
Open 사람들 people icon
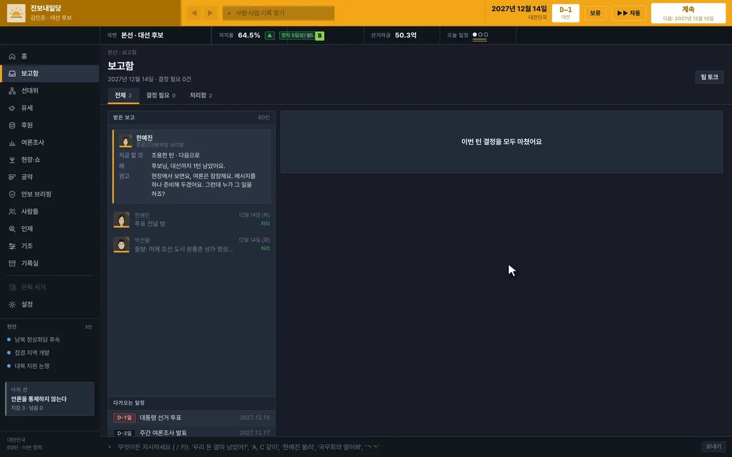tap(12, 212)
